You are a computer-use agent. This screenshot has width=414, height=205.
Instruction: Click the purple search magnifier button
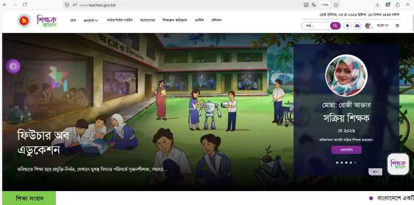pyautogui.click(x=335, y=25)
